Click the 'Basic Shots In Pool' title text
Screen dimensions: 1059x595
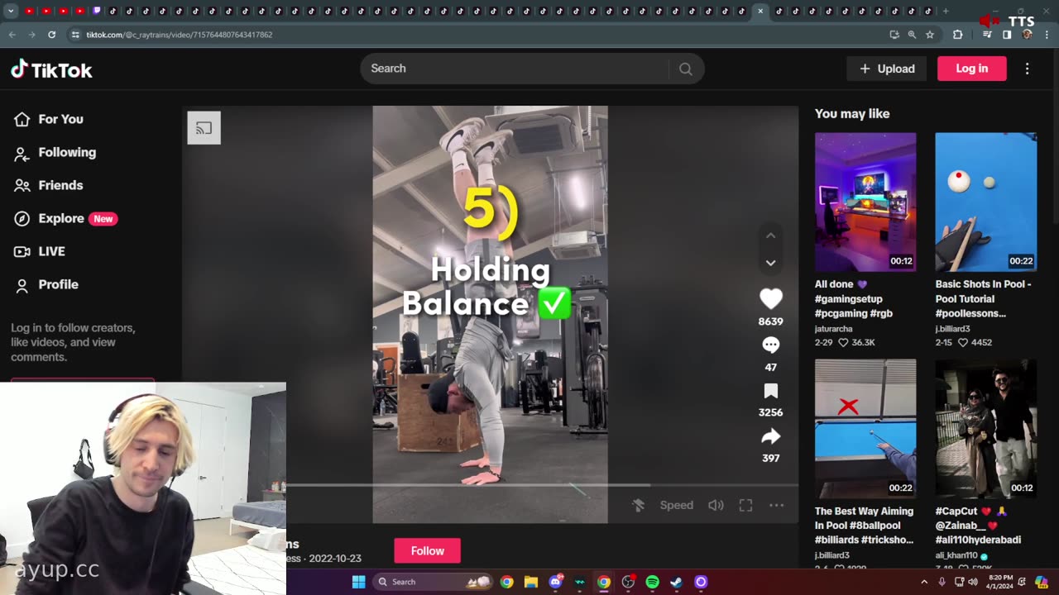(983, 299)
